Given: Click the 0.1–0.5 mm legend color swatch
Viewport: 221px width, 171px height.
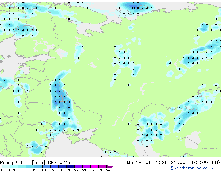Looking at the screenshot, I should point(6,166).
